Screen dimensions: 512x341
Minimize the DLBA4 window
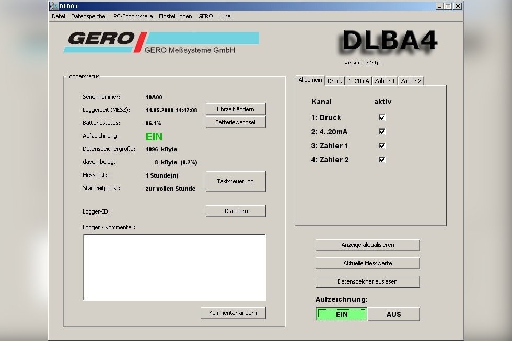click(439, 6)
